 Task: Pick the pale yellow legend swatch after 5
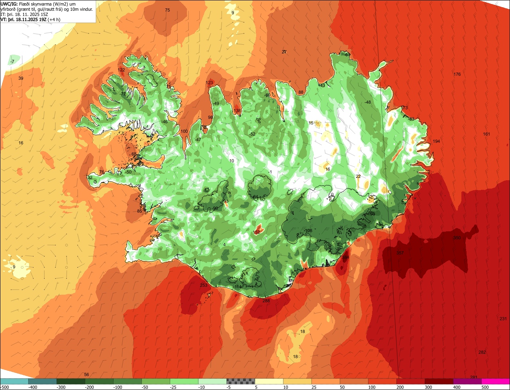tap(269, 381)
